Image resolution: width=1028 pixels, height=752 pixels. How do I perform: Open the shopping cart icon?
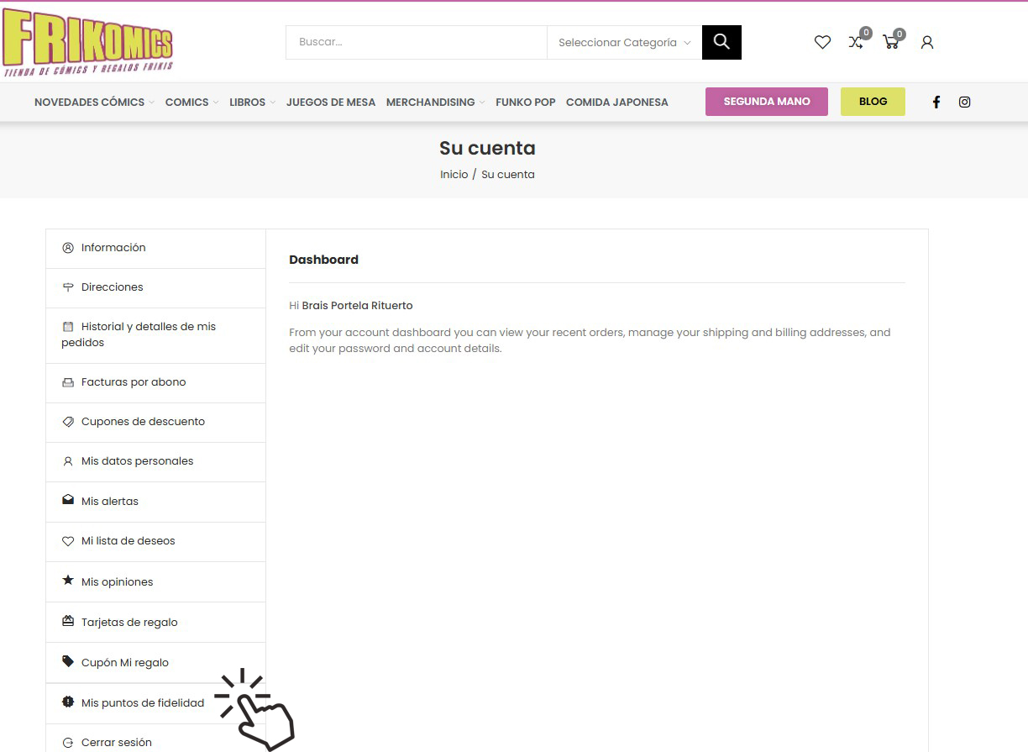[891, 42]
